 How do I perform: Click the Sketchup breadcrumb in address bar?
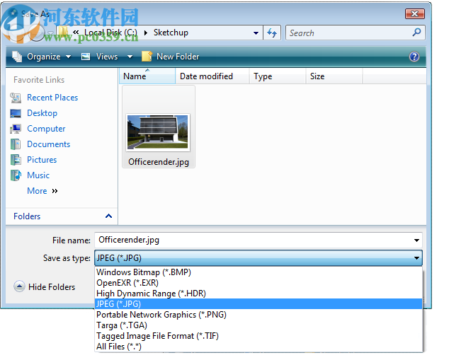[x=171, y=33]
